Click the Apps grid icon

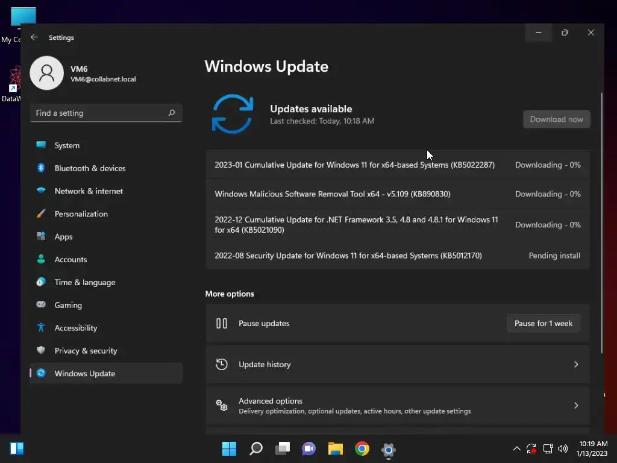(41, 236)
